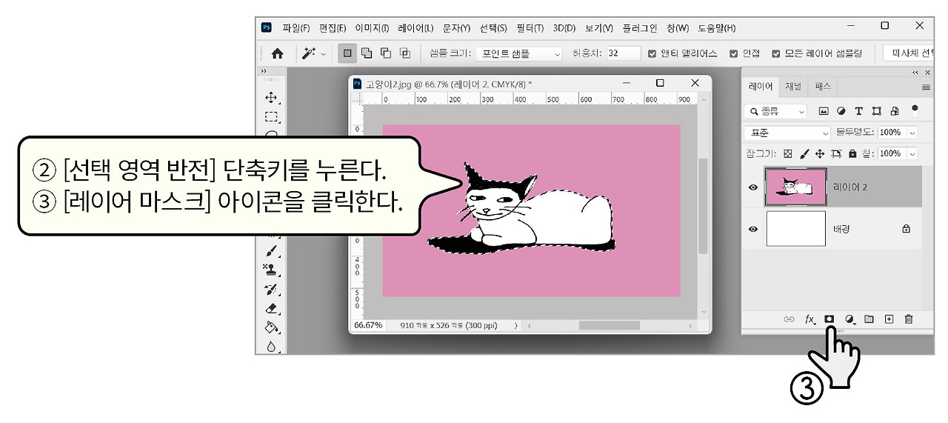Click the Add Layer Mask icon
This screenshot has width=948, height=423.
point(829,319)
